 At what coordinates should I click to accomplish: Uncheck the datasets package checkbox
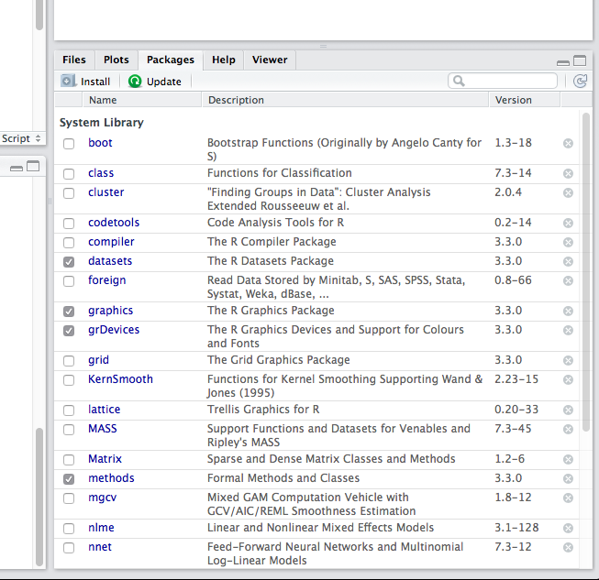point(69,261)
